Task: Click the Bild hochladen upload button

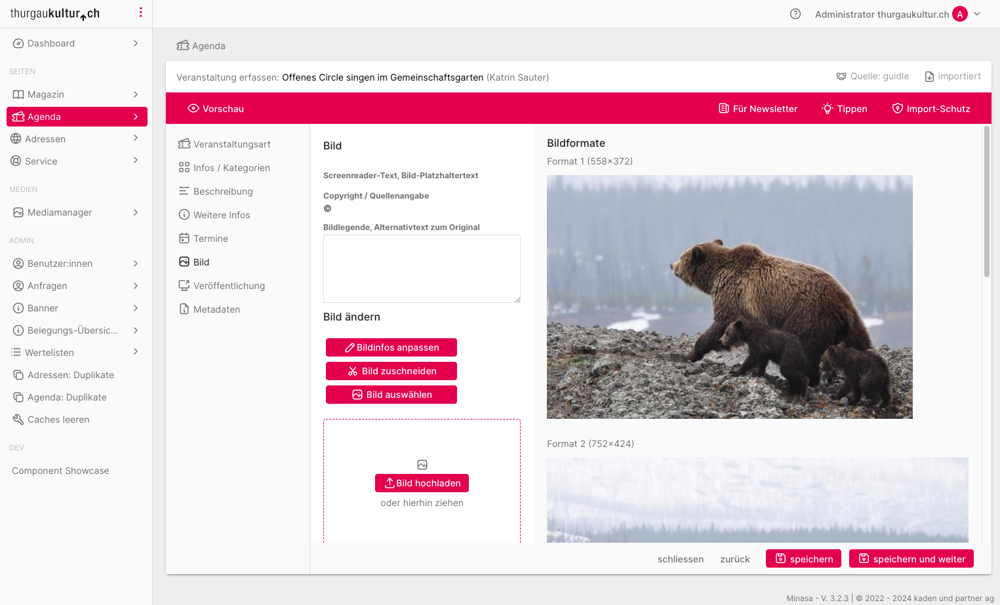Action: 422,483
